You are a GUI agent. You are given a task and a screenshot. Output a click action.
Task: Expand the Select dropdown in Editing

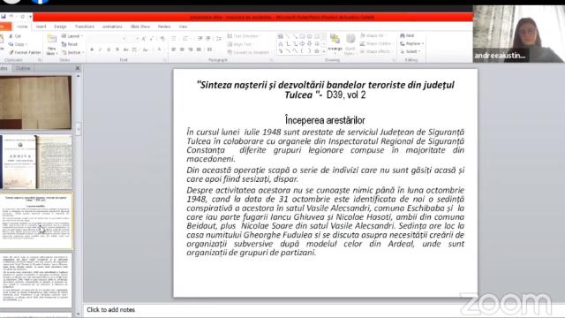410,51
